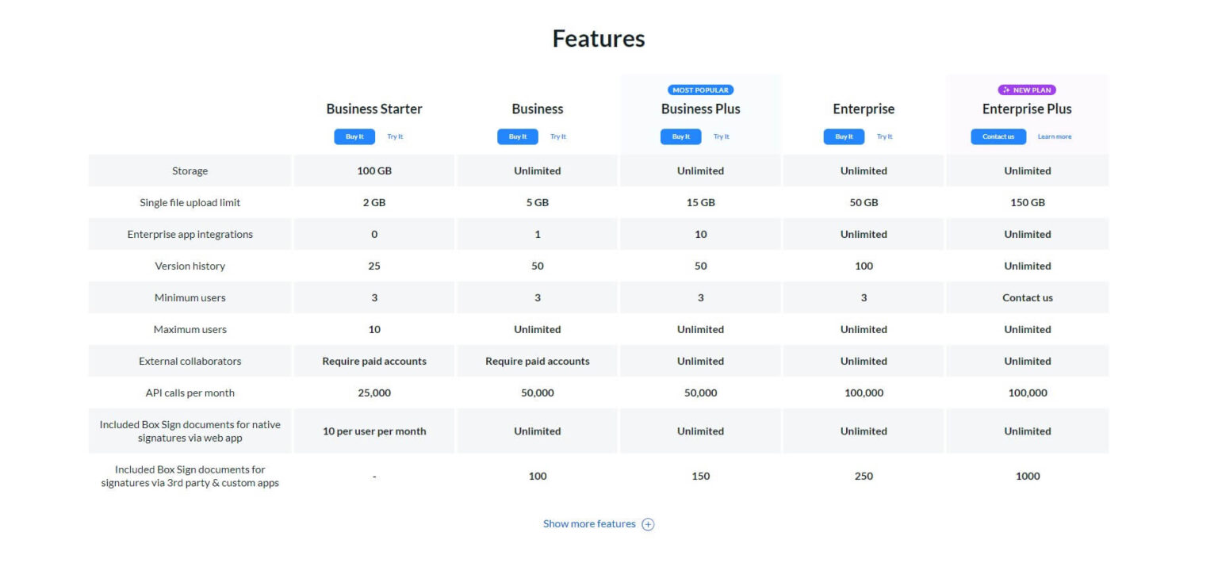Screen dimensions: 1218x563
Task: Click the NEW PLAN badge
Action: point(1026,90)
